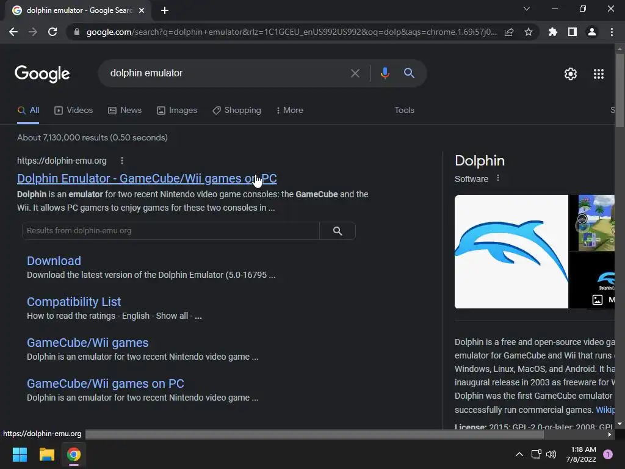Open the Download sitelink
This screenshot has height=469, width=625.
coord(54,261)
